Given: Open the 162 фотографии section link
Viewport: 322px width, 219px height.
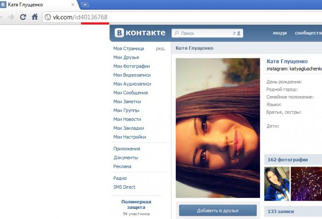Looking at the screenshot, I should coord(287,160).
